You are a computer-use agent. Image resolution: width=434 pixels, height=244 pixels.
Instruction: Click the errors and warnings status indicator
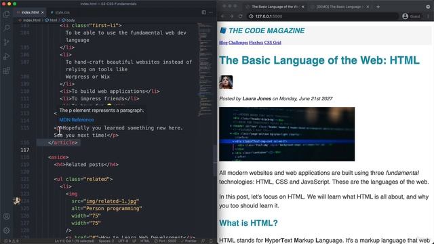click(x=11, y=241)
